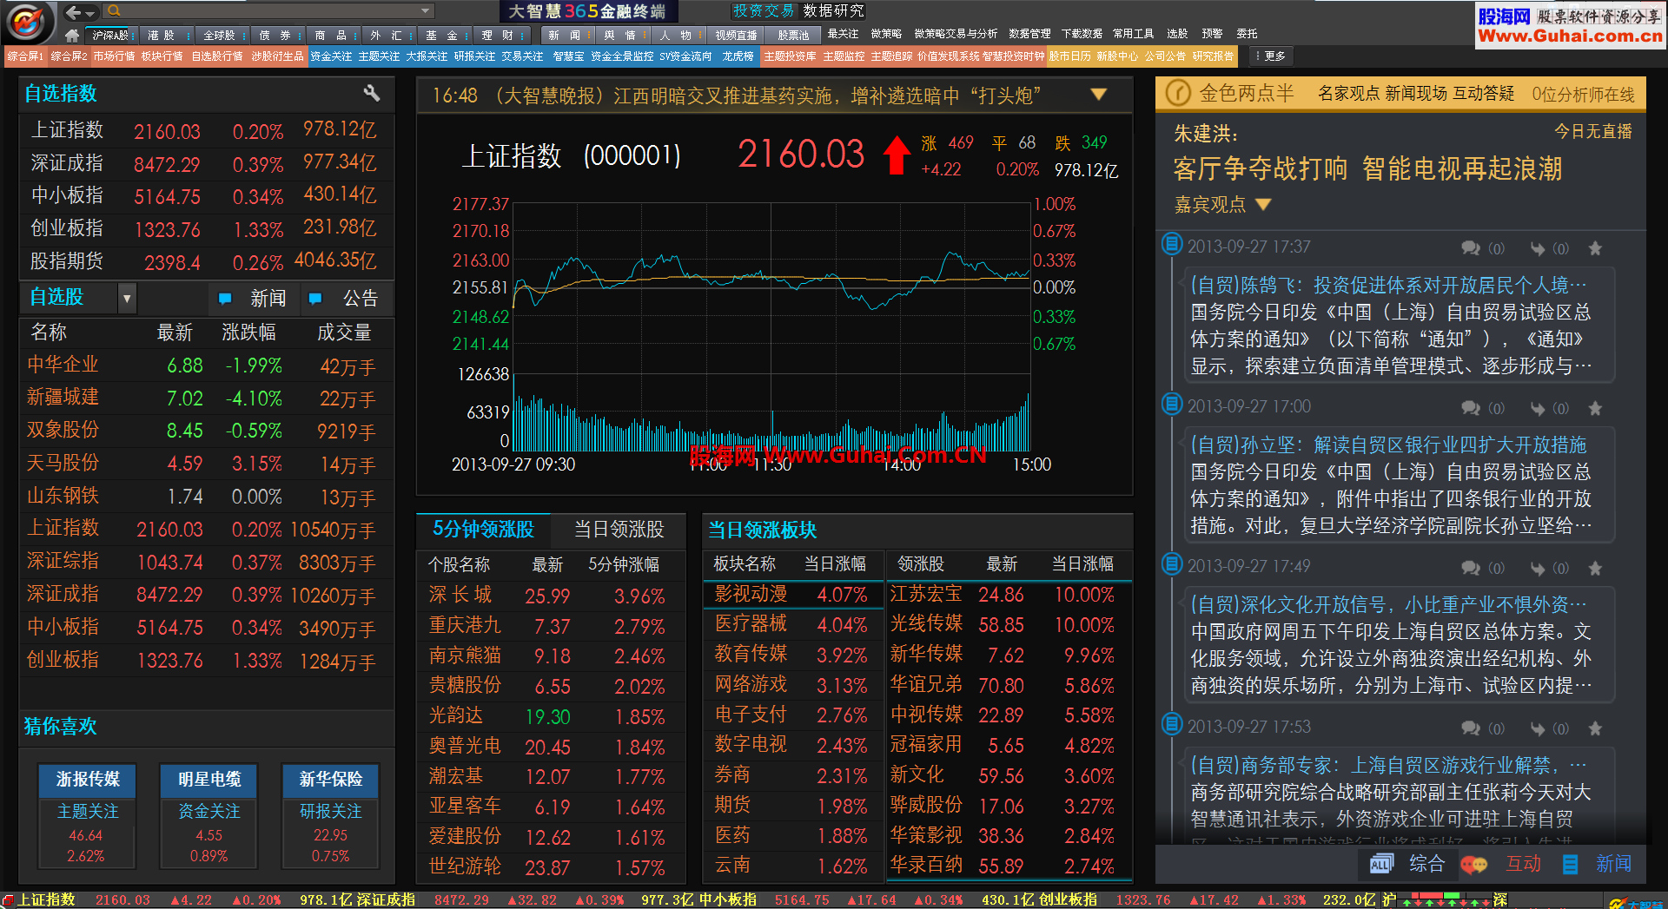Screen dimensions: 1668x909
Task: Share the 17:53 post
Action: point(1538,729)
